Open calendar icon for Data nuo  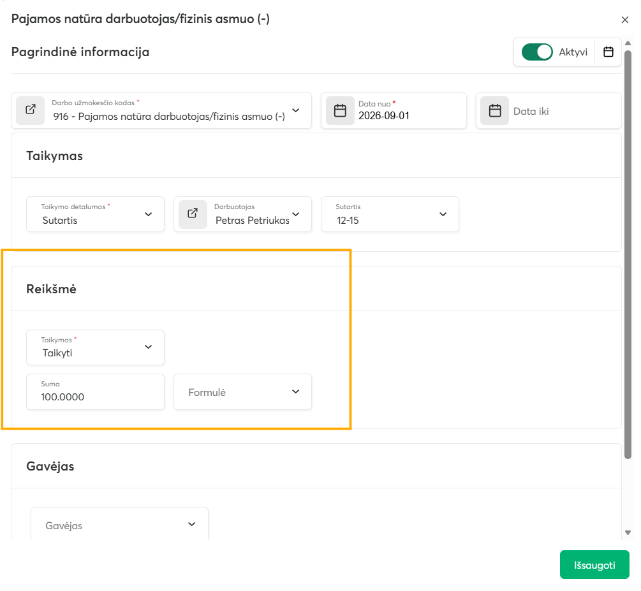click(x=340, y=110)
